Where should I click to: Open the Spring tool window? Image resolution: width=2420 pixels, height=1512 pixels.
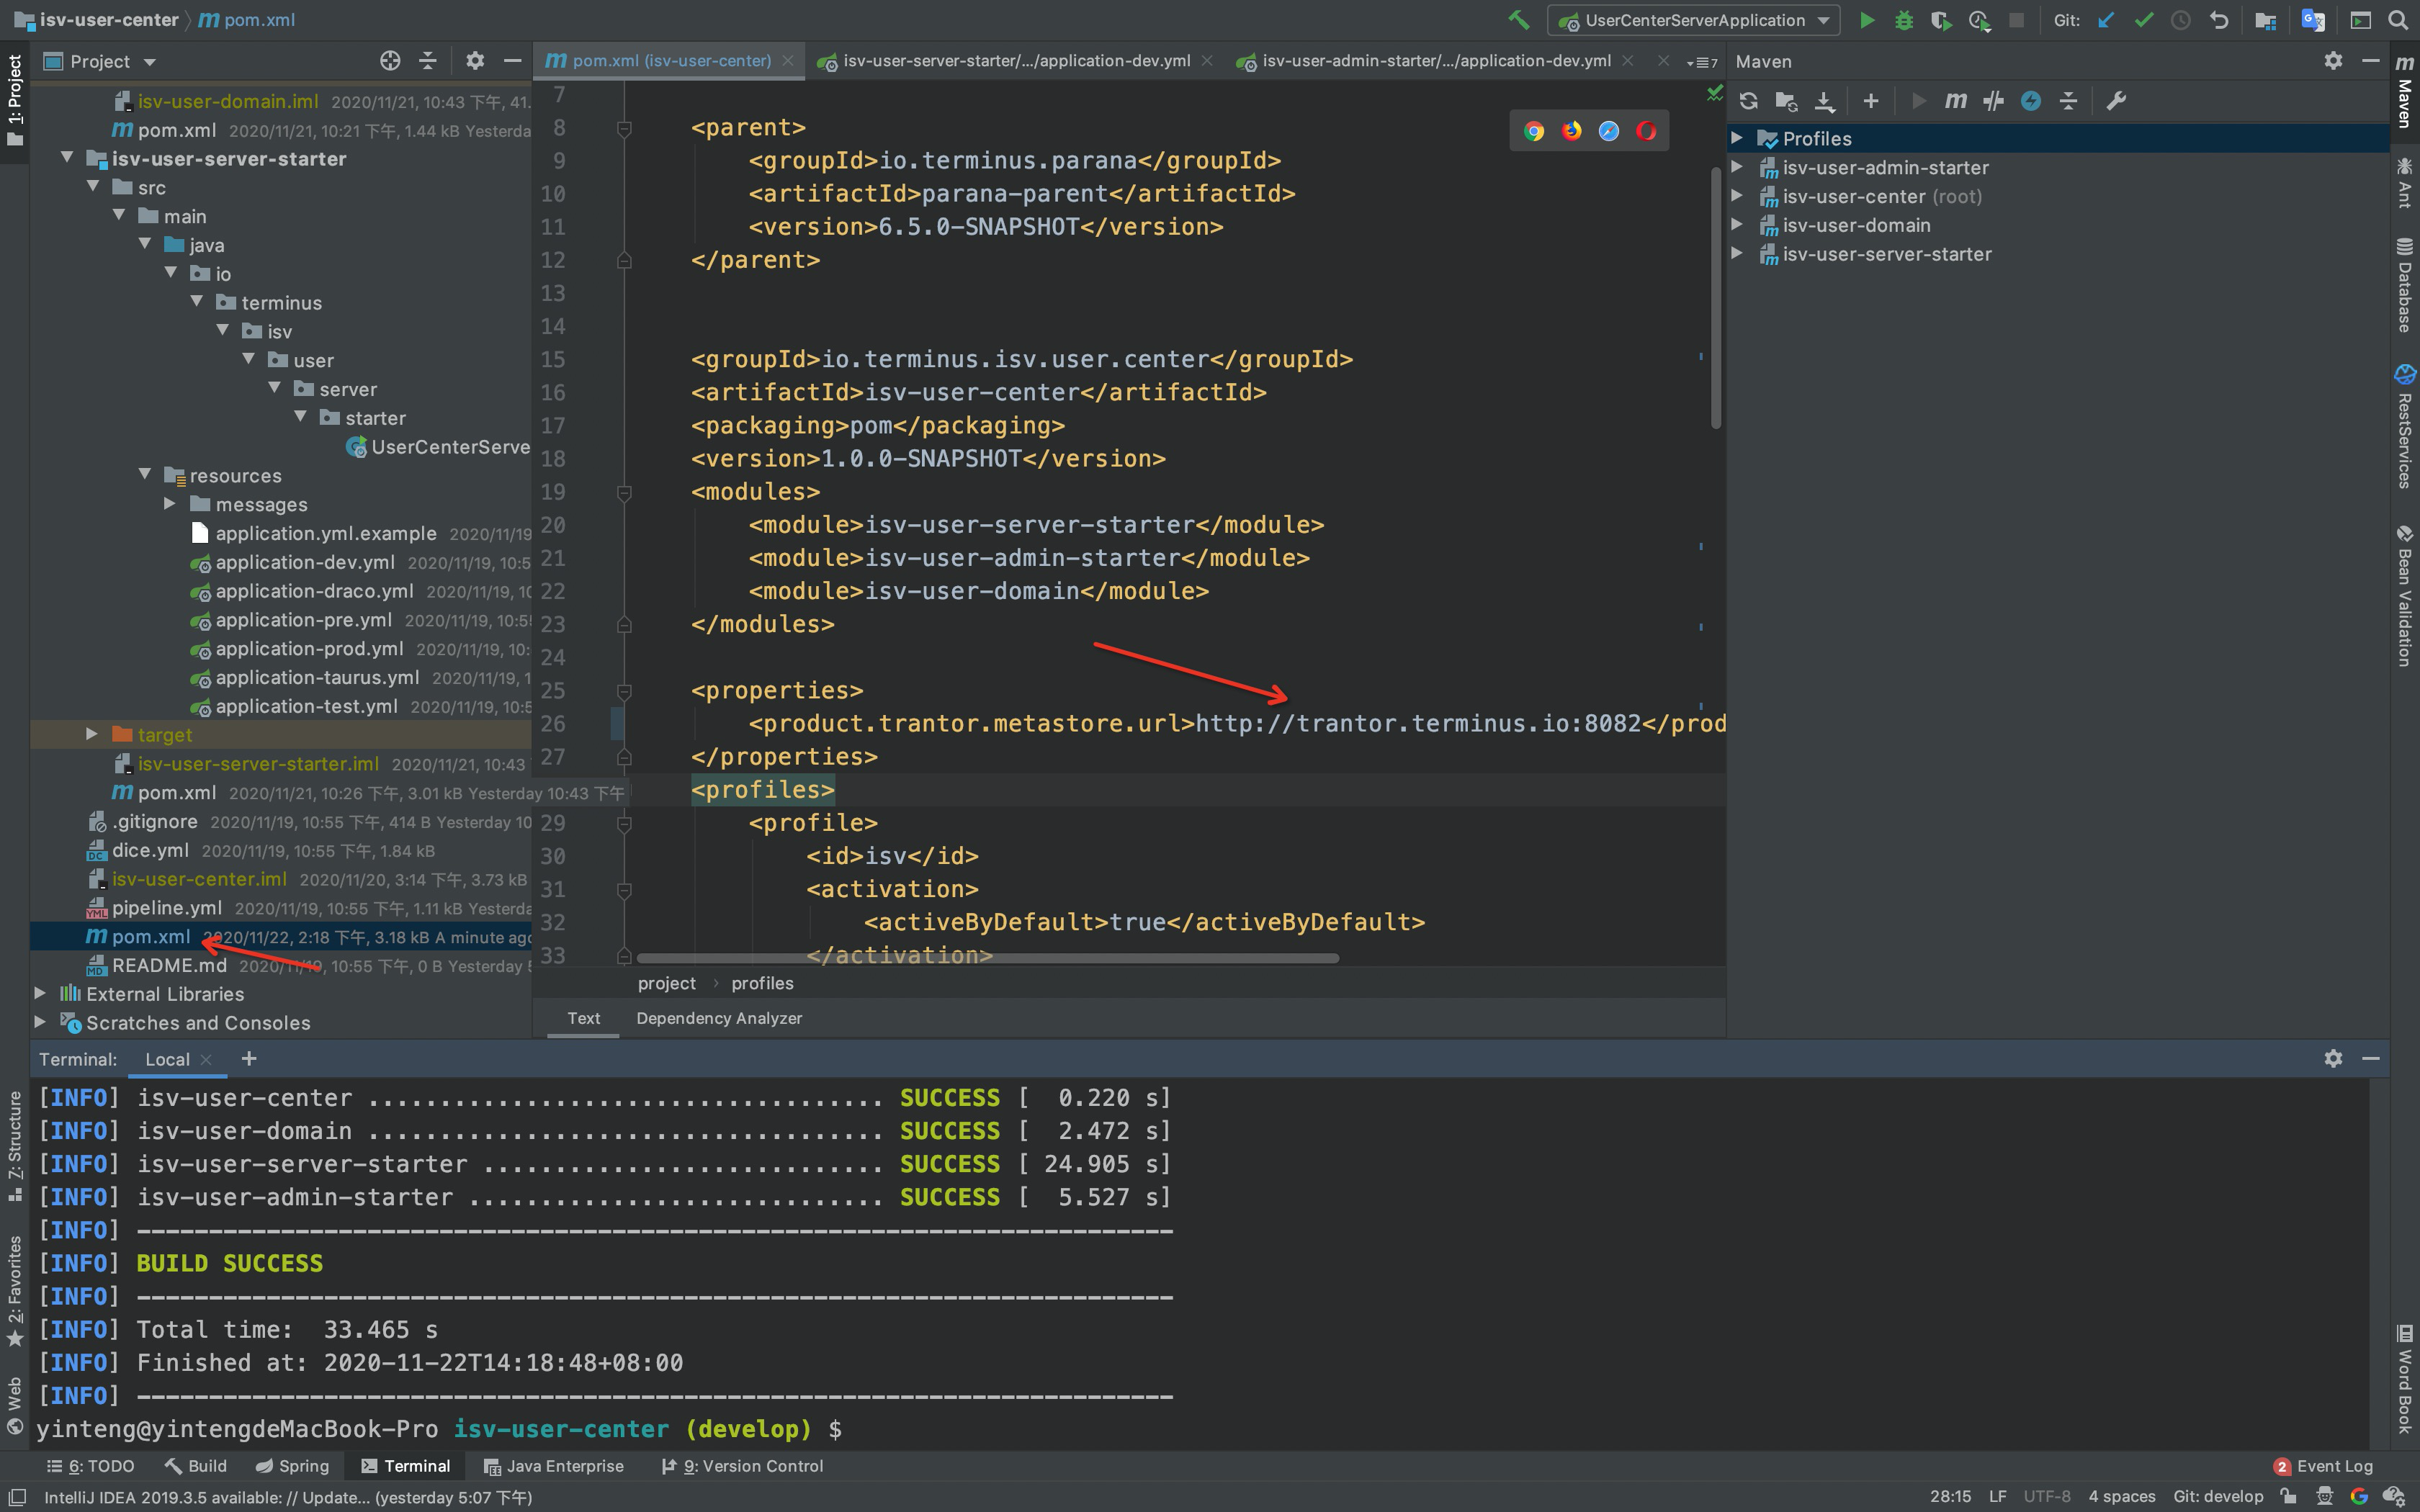(292, 1466)
